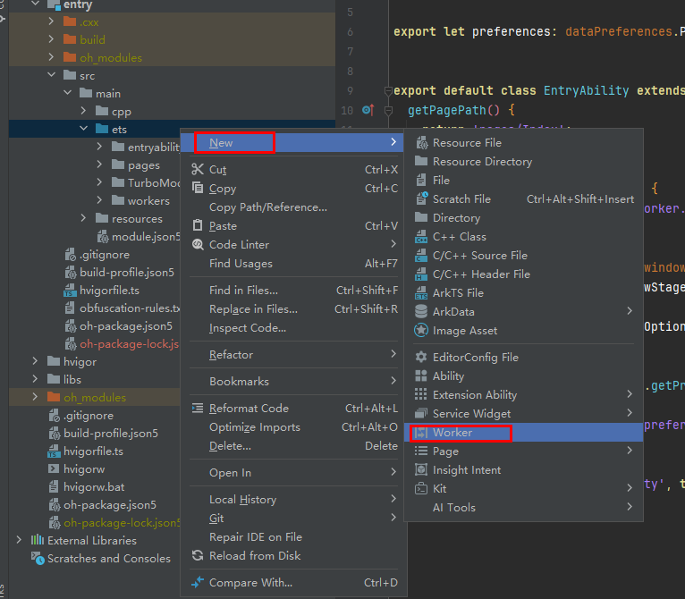Select the hvigorw.bat file
The width and height of the screenshot is (685, 599).
94,486
